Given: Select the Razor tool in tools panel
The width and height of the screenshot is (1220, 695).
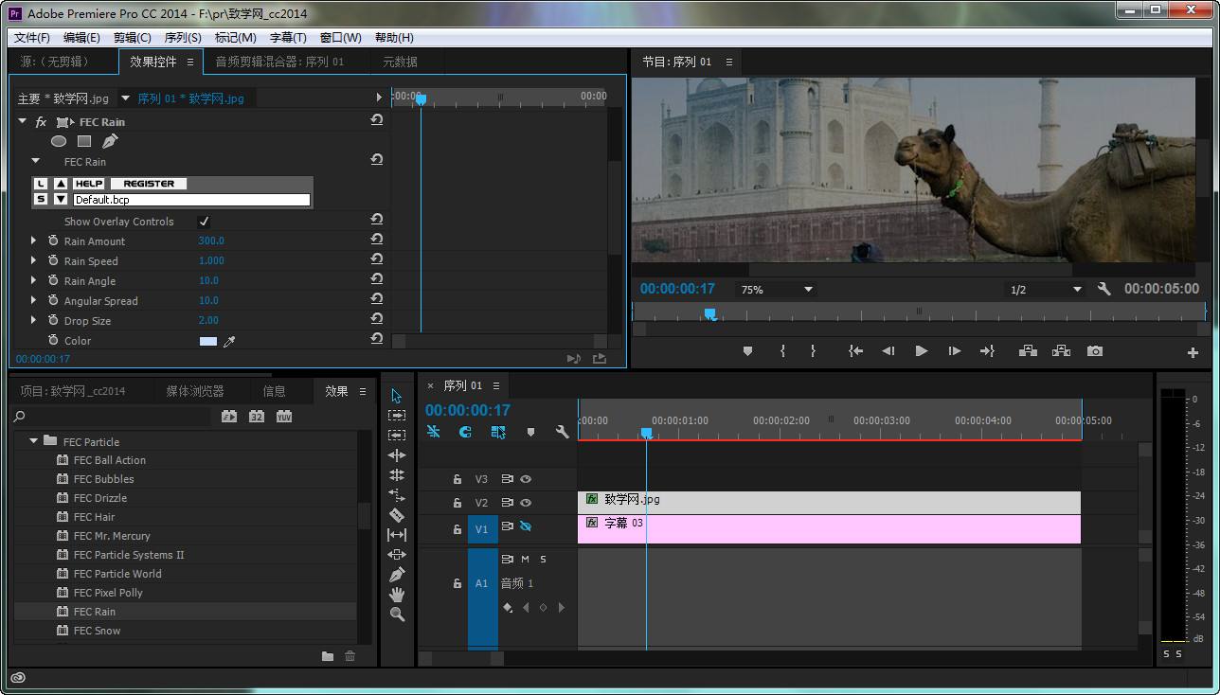Looking at the screenshot, I should [397, 515].
